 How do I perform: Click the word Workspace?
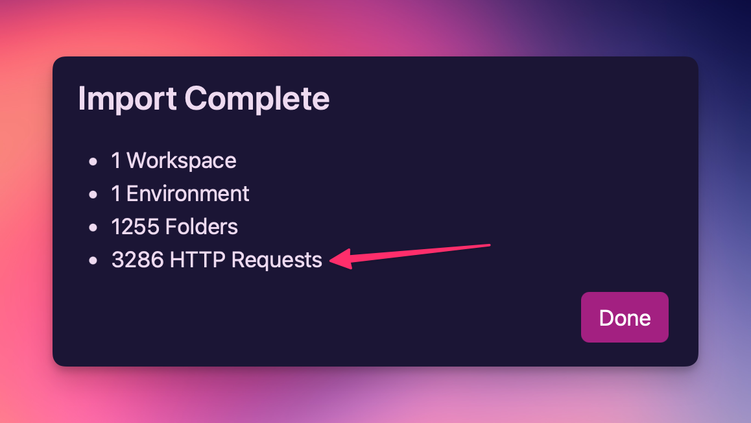coord(182,160)
